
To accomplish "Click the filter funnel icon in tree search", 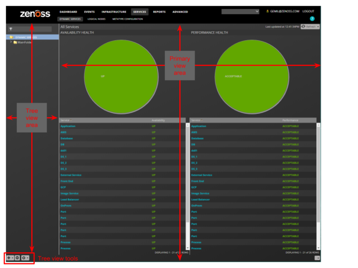I will click(11, 29).
